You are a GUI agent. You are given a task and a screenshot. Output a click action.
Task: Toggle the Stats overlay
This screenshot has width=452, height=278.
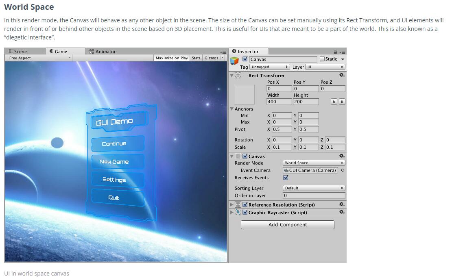(196, 58)
